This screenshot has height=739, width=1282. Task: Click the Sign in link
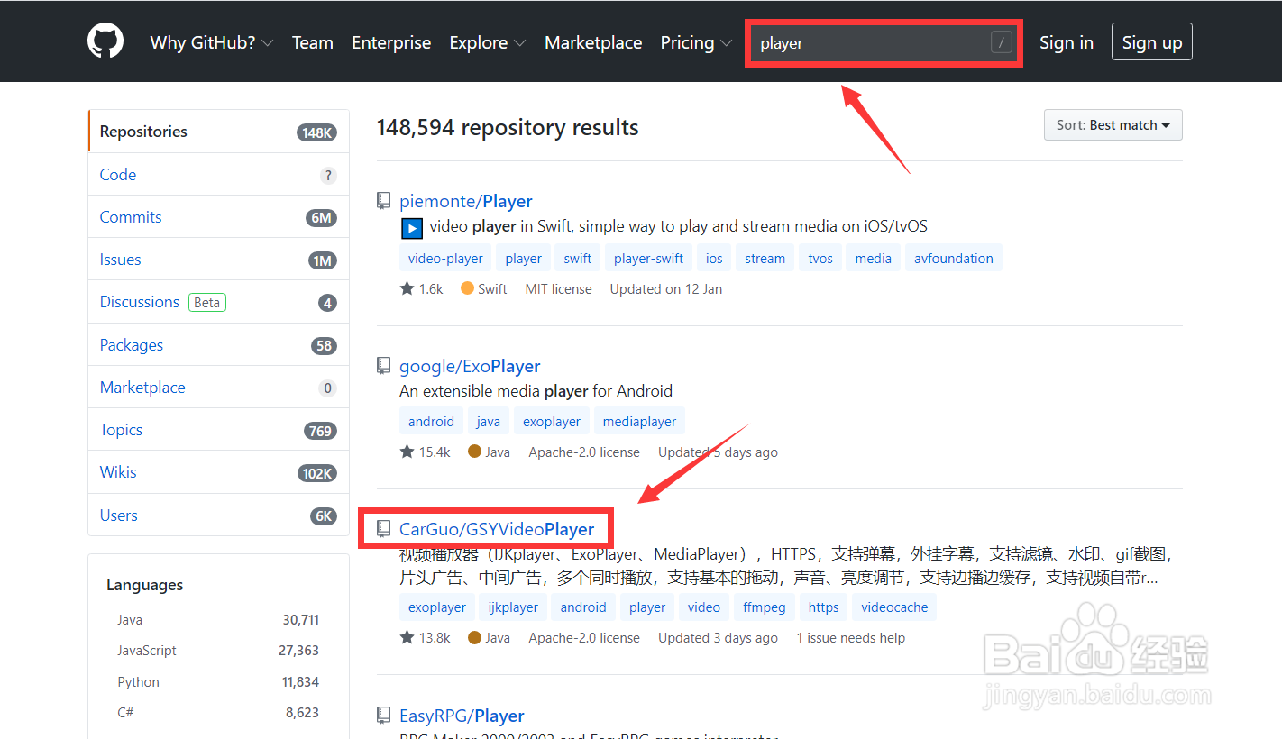pos(1067,42)
